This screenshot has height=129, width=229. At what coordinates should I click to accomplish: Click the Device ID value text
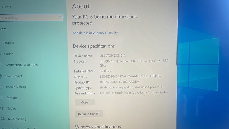click(x=130, y=76)
